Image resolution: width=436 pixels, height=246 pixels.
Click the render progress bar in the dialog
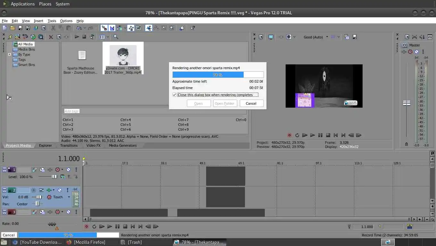click(x=218, y=75)
